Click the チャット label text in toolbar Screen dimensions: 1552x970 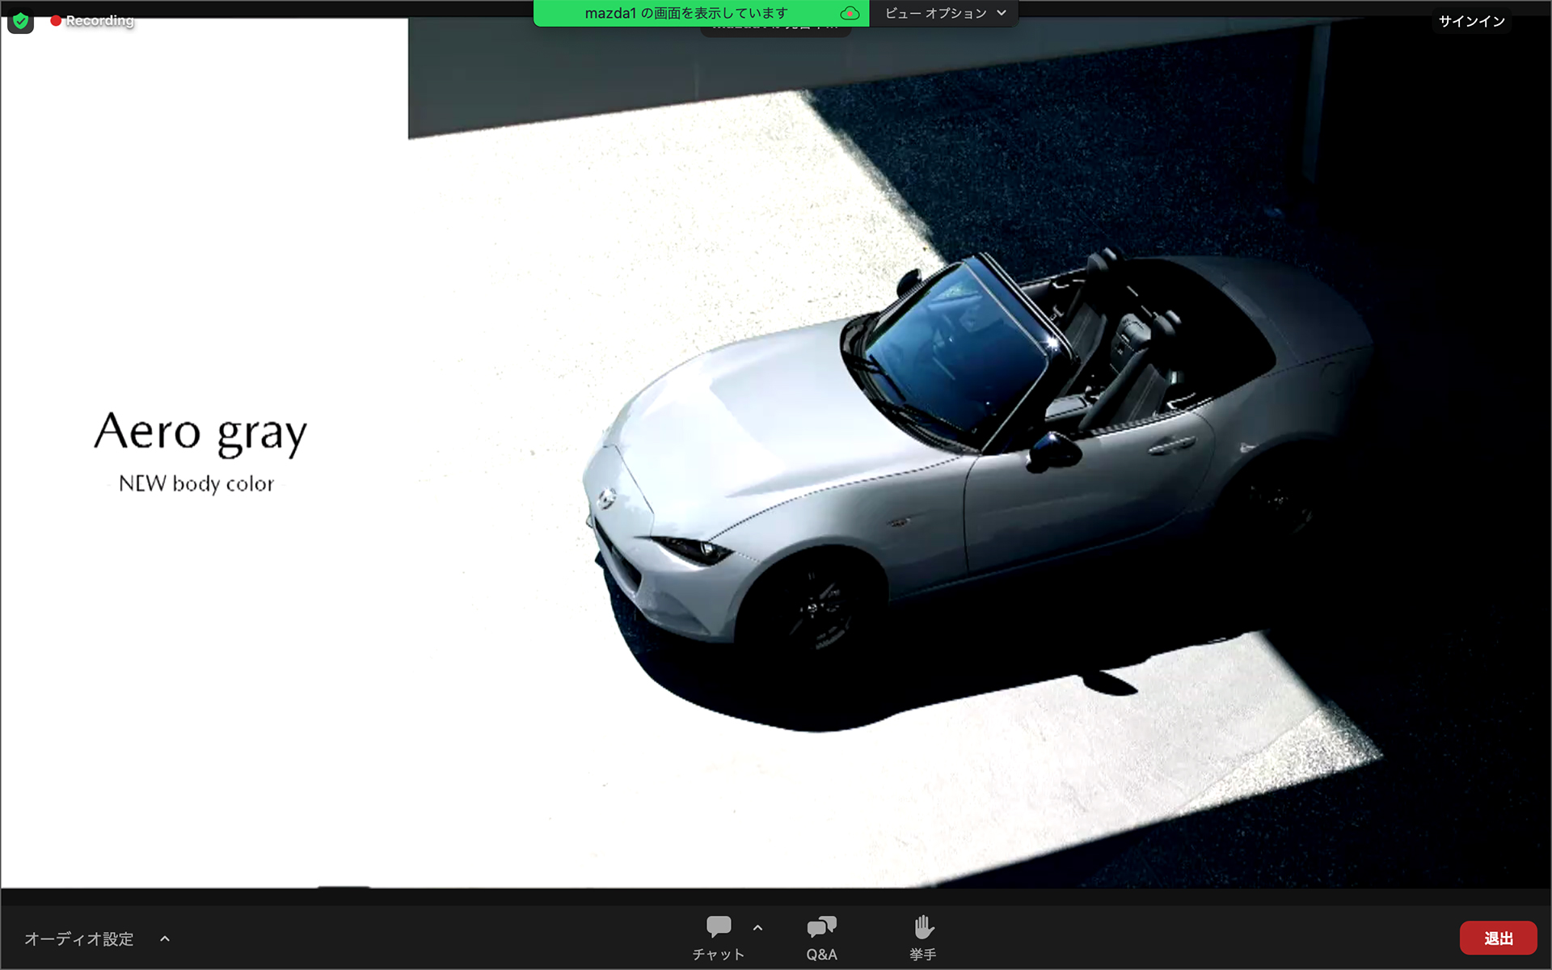point(718,955)
